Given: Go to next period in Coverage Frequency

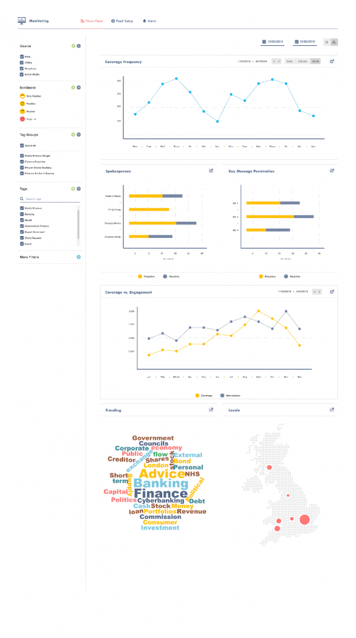Looking at the screenshot, I should tap(279, 61).
